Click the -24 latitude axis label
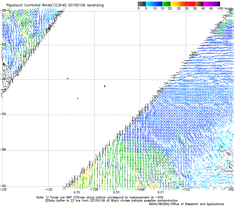Viewport: 234px width, 206px height. 3,79
